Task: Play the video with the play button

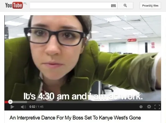Action: tap(12, 107)
